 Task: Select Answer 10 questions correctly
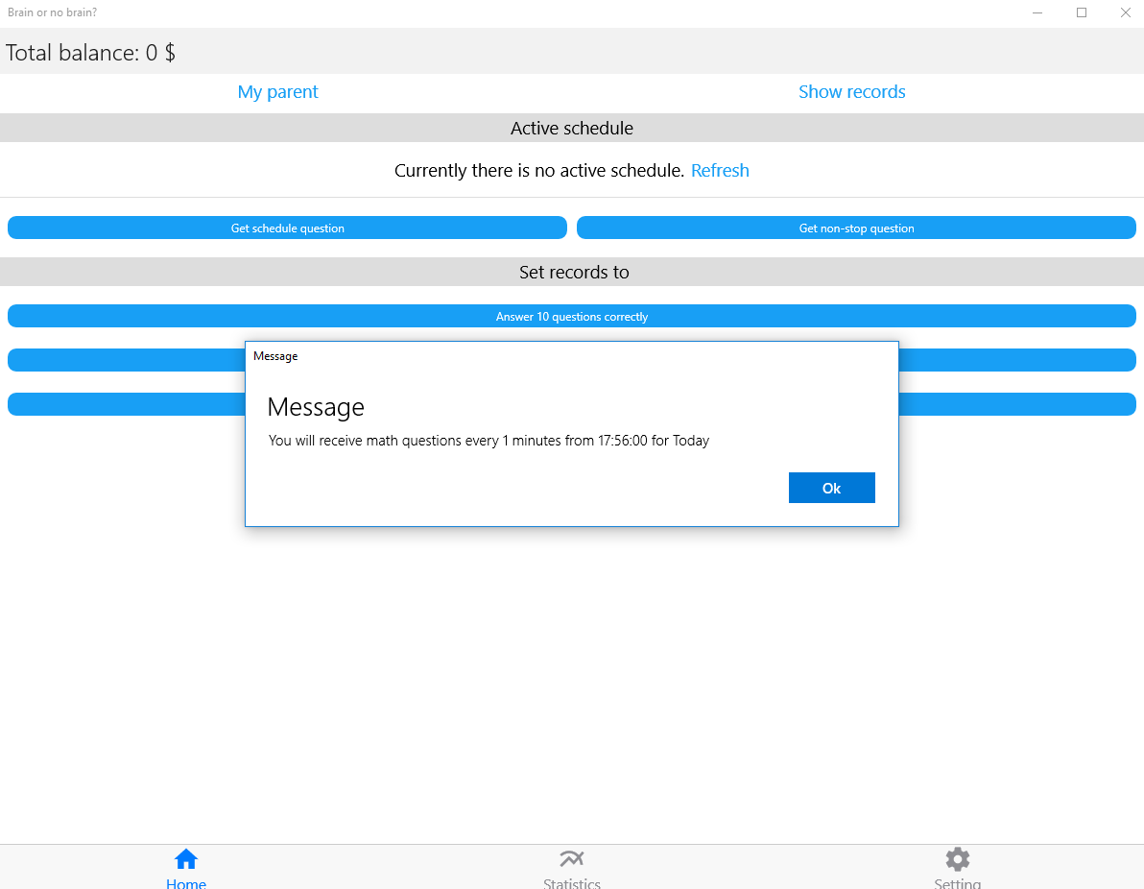(571, 316)
